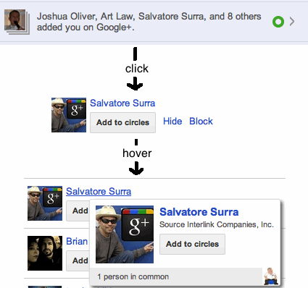Image resolution: width=308 pixels, height=288 pixels.
Task: Open stacked profile photo in notification
Action: click(17, 22)
